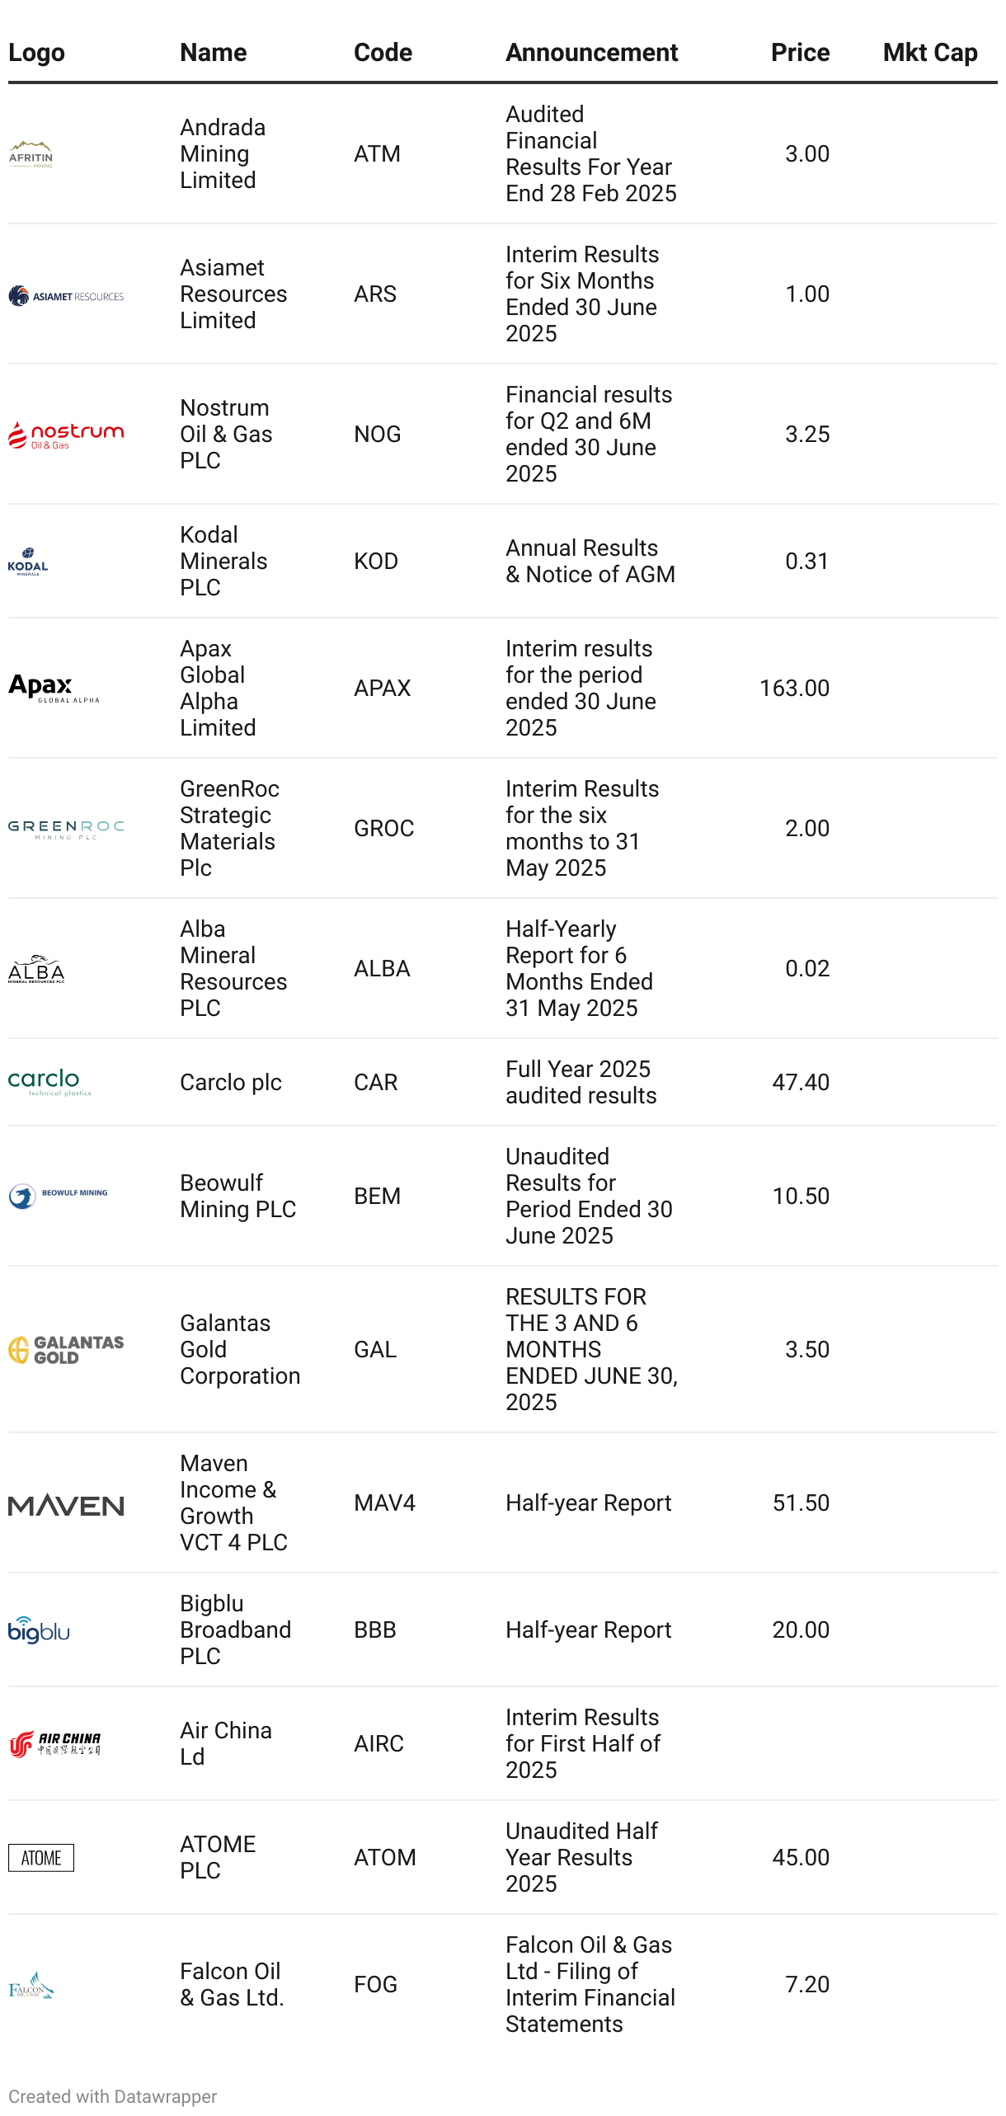The image size is (1006, 2116).
Task: Click the Beowulf Mining PLC name
Action: point(237,1196)
